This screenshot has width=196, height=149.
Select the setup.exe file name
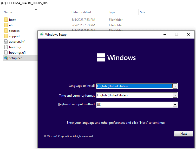click(16, 58)
